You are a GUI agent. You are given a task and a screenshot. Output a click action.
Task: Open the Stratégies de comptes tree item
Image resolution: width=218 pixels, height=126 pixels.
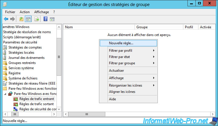pos(25,47)
